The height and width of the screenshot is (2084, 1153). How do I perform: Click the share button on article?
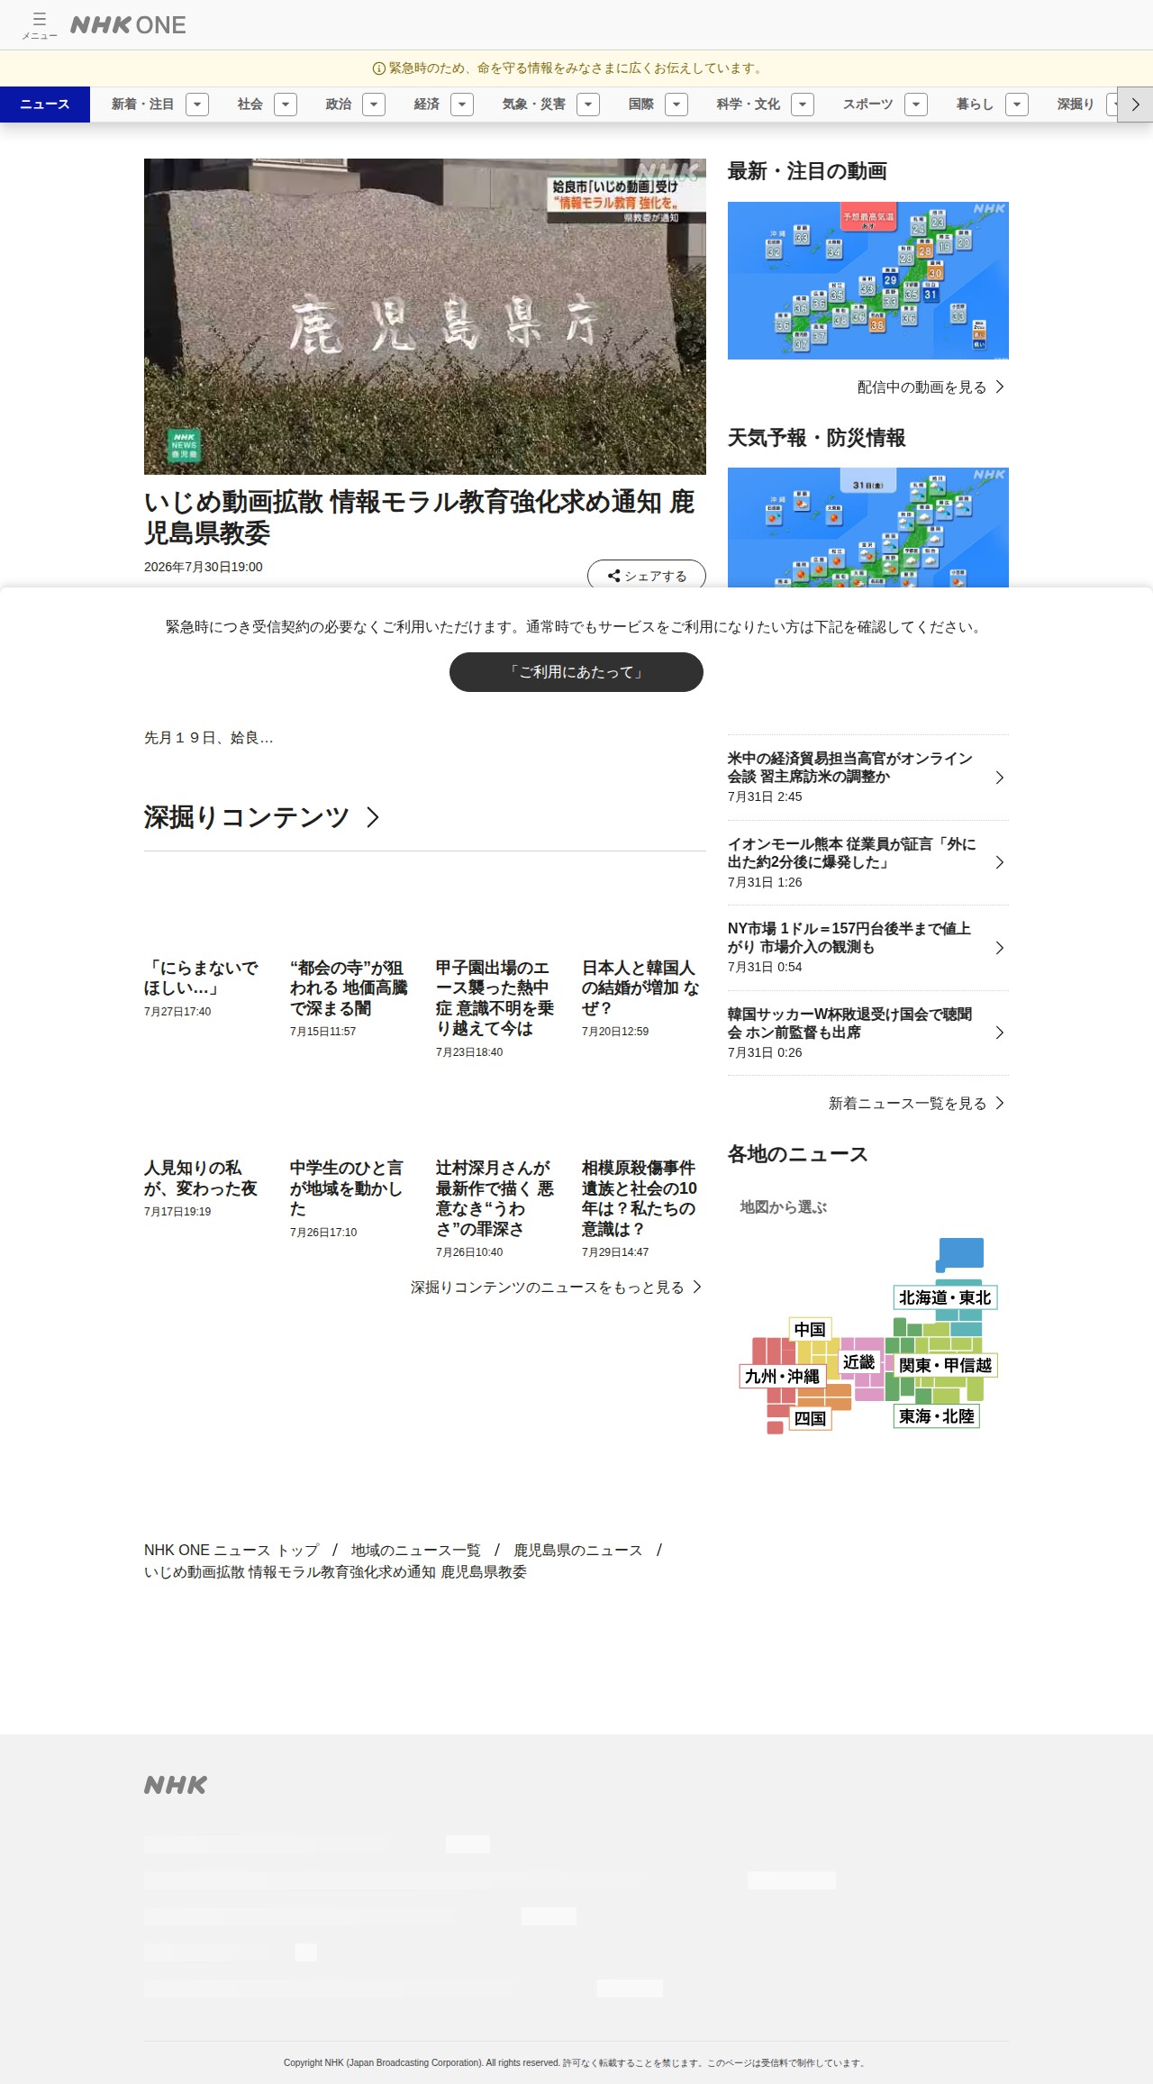point(647,575)
